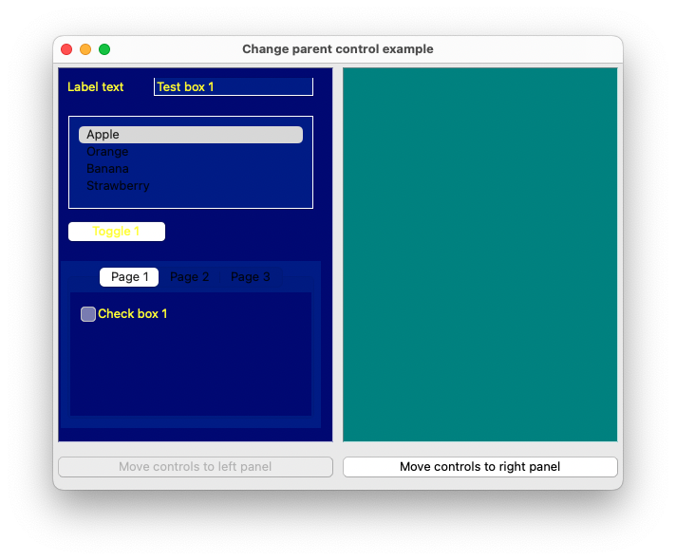This screenshot has height=560, width=676.
Task: Click inside the empty teal right panel
Action: [479, 254]
